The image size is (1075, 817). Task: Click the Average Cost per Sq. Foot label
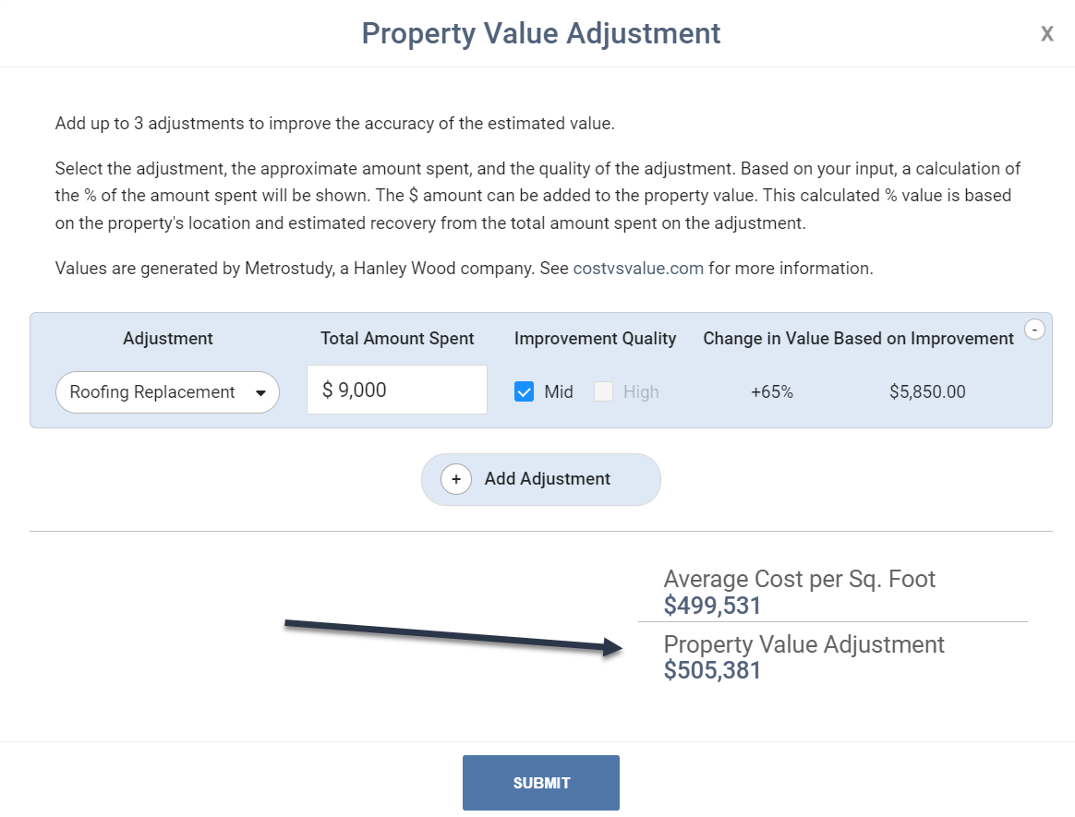[x=799, y=579]
